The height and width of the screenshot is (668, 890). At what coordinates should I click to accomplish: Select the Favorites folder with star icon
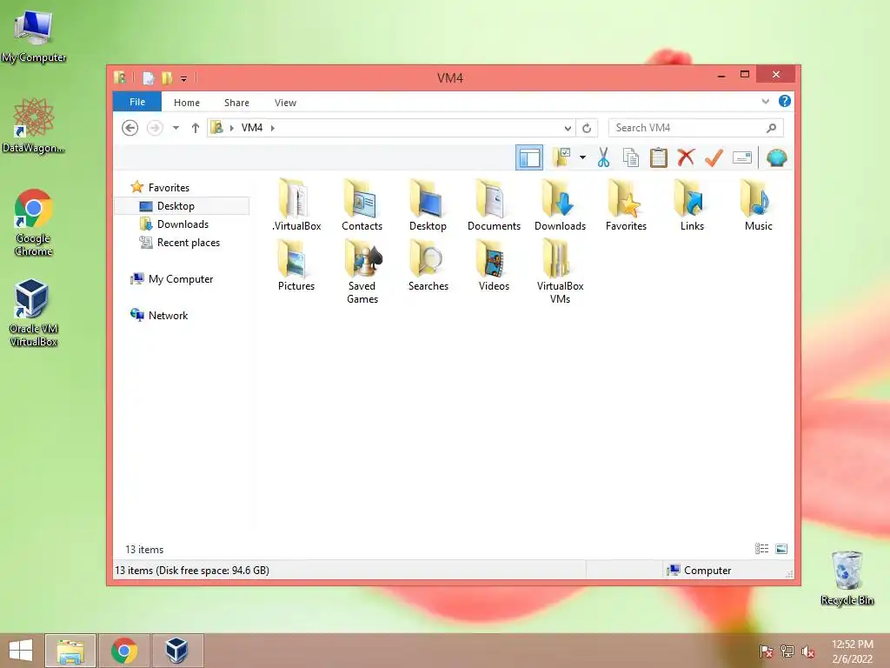tap(626, 205)
